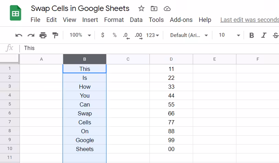Select row 11 header
This screenshot has height=163, width=279.
pyautogui.click(x=10, y=158)
